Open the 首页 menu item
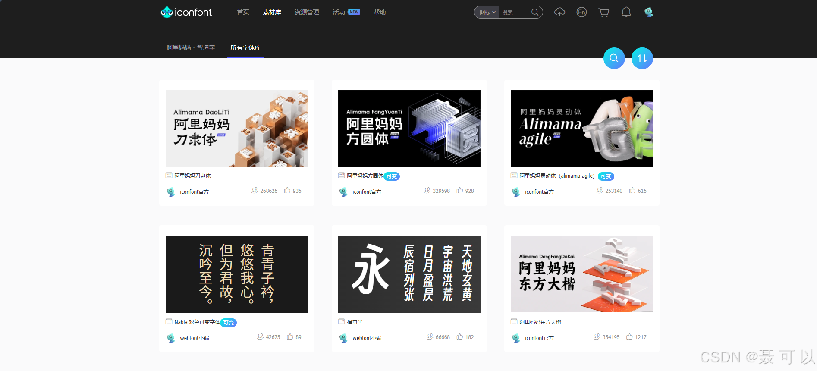 [243, 12]
